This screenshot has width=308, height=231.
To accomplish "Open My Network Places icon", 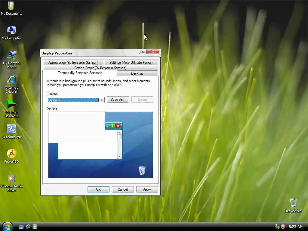I will click(x=11, y=59).
